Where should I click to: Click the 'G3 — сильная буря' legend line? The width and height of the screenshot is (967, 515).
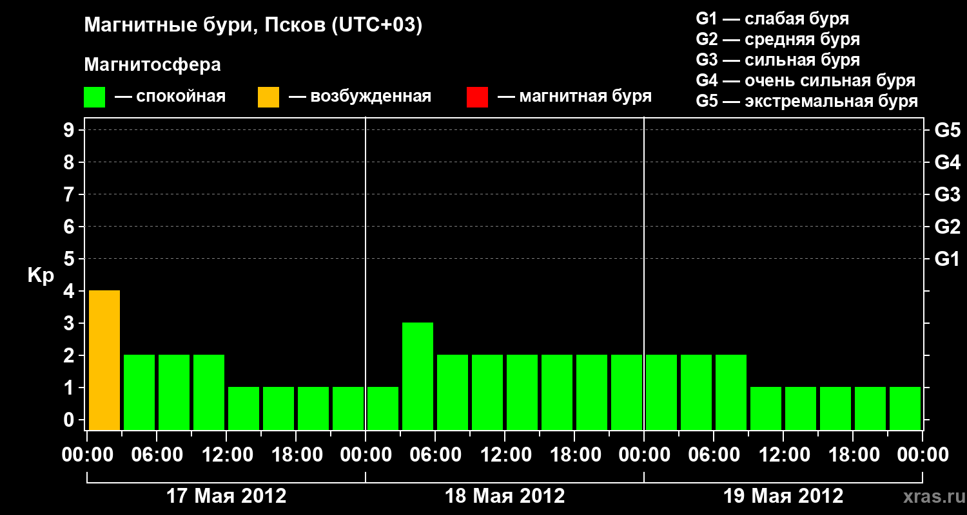[x=778, y=60]
